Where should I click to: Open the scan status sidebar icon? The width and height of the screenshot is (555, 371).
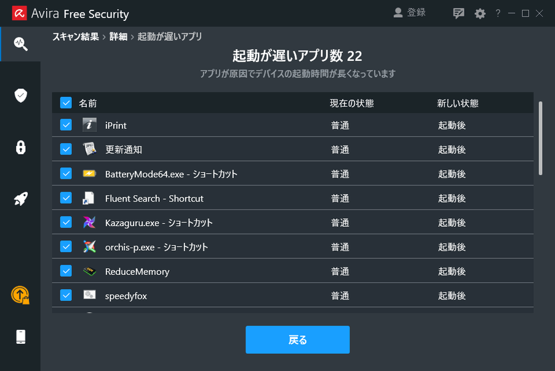pos(20,44)
